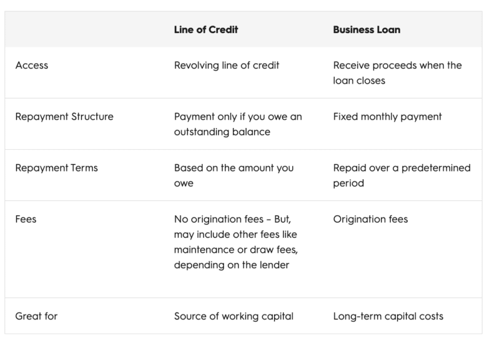Click the 'loan closes' text line
This screenshot has width=487, height=345.
[x=359, y=80]
